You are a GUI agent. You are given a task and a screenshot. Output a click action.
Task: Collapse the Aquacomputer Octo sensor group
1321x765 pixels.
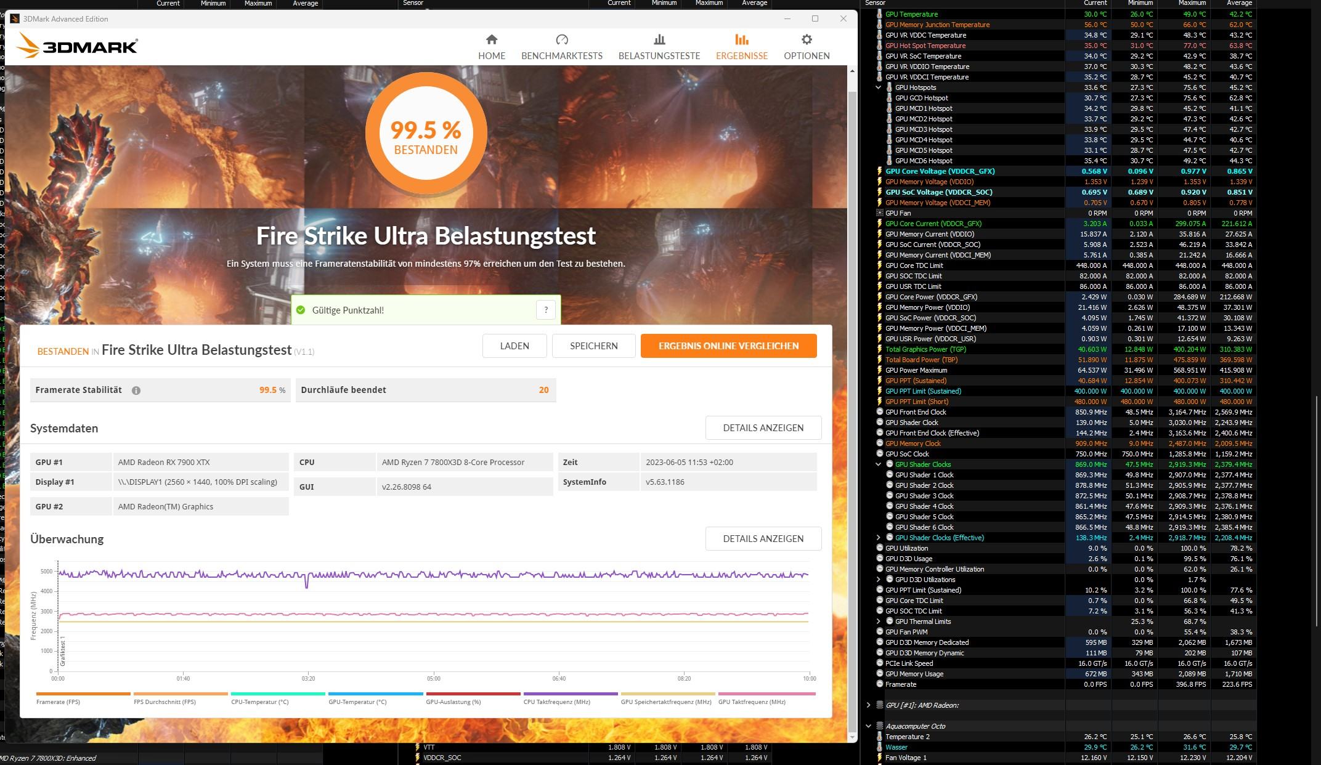[869, 726]
